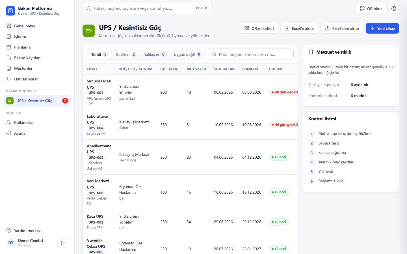Open Müşteriler section

tap(37, 68)
